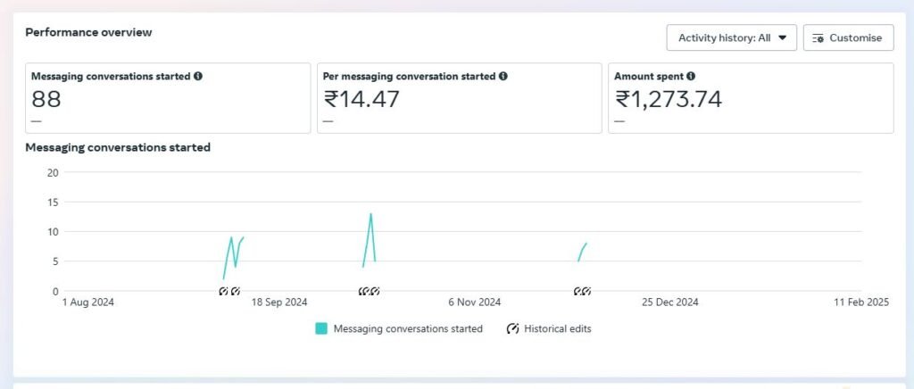Click the Customise button
Screen dimensions: 914x389
click(848, 37)
